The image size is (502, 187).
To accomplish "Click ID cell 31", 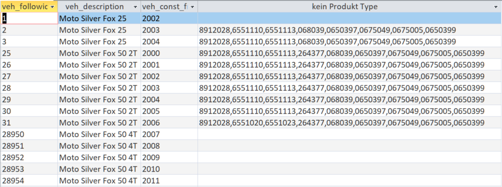I will (x=29, y=123).
